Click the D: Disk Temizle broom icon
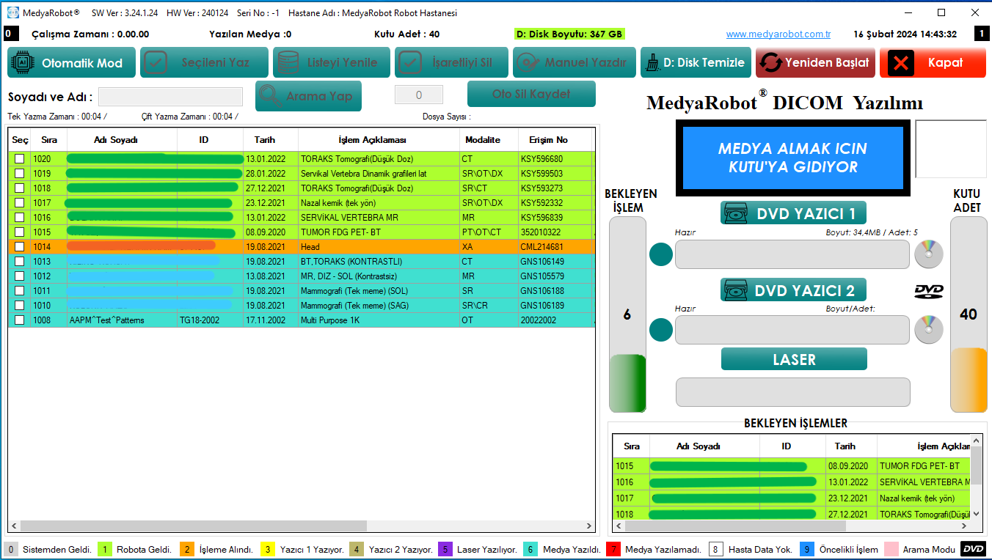This screenshot has height=560, width=992. (651, 63)
